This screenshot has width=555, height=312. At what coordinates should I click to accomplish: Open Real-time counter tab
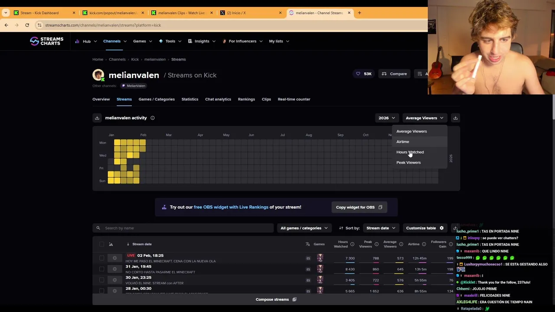point(294,99)
